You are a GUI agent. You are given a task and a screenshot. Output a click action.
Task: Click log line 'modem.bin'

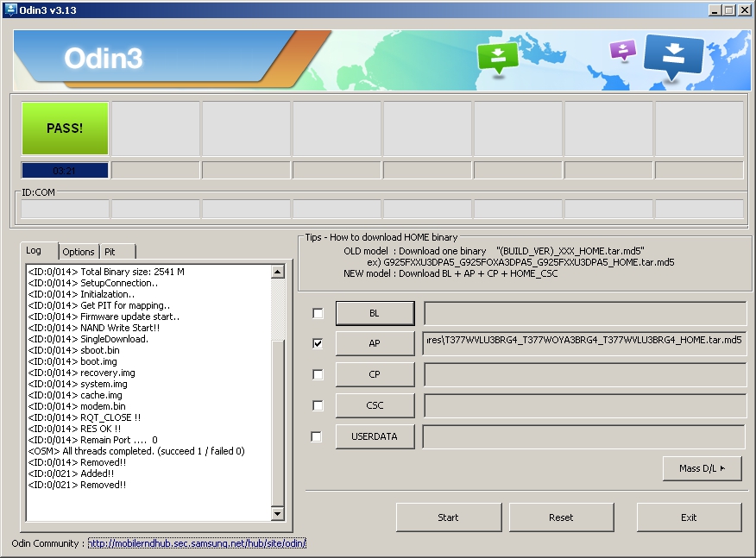[77, 406]
